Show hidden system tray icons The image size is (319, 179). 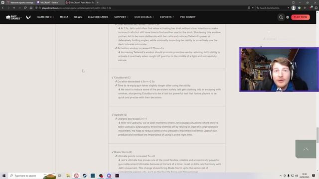281,176
